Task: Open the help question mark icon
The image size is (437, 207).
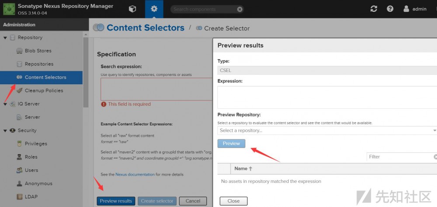Action: tap(390, 9)
